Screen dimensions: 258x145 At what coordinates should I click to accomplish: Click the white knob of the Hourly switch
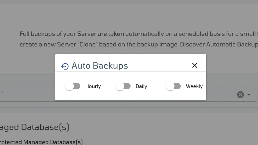(69, 86)
